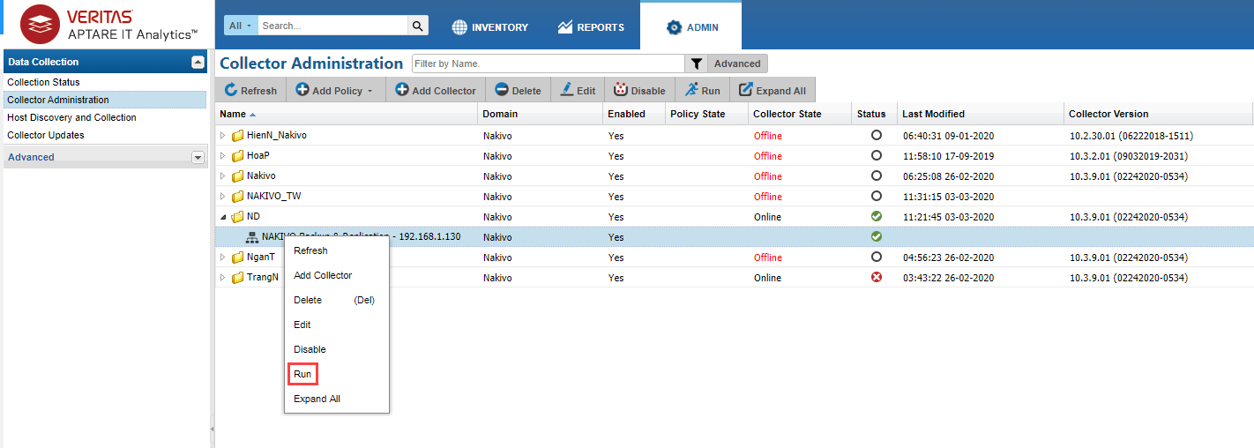The image size is (1254, 448).
Task: Choose Run from the context menu
Action: 302,374
